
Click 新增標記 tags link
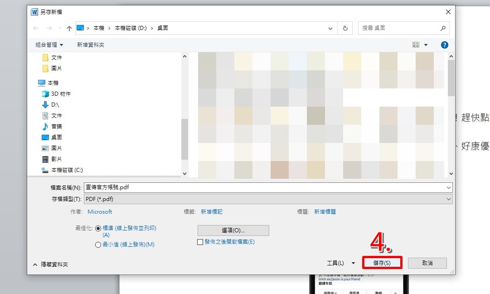pyautogui.click(x=212, y=212)
